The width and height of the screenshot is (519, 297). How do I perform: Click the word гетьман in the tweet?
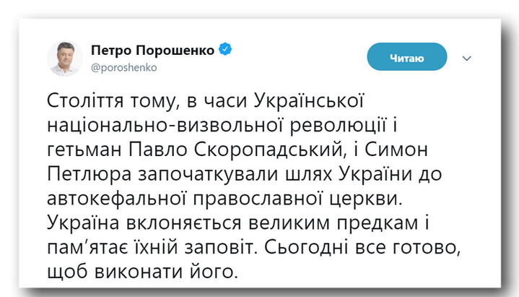click(84, 150)
